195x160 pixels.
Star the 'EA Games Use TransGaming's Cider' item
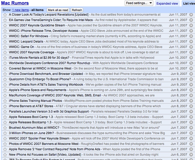pyautogui.click(x=5, y=20)
